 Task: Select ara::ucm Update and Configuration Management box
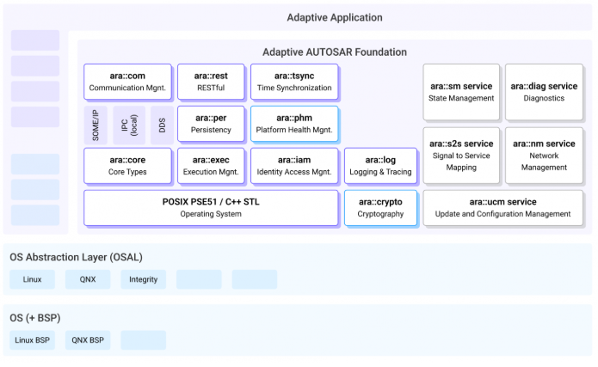pos(503,208)
